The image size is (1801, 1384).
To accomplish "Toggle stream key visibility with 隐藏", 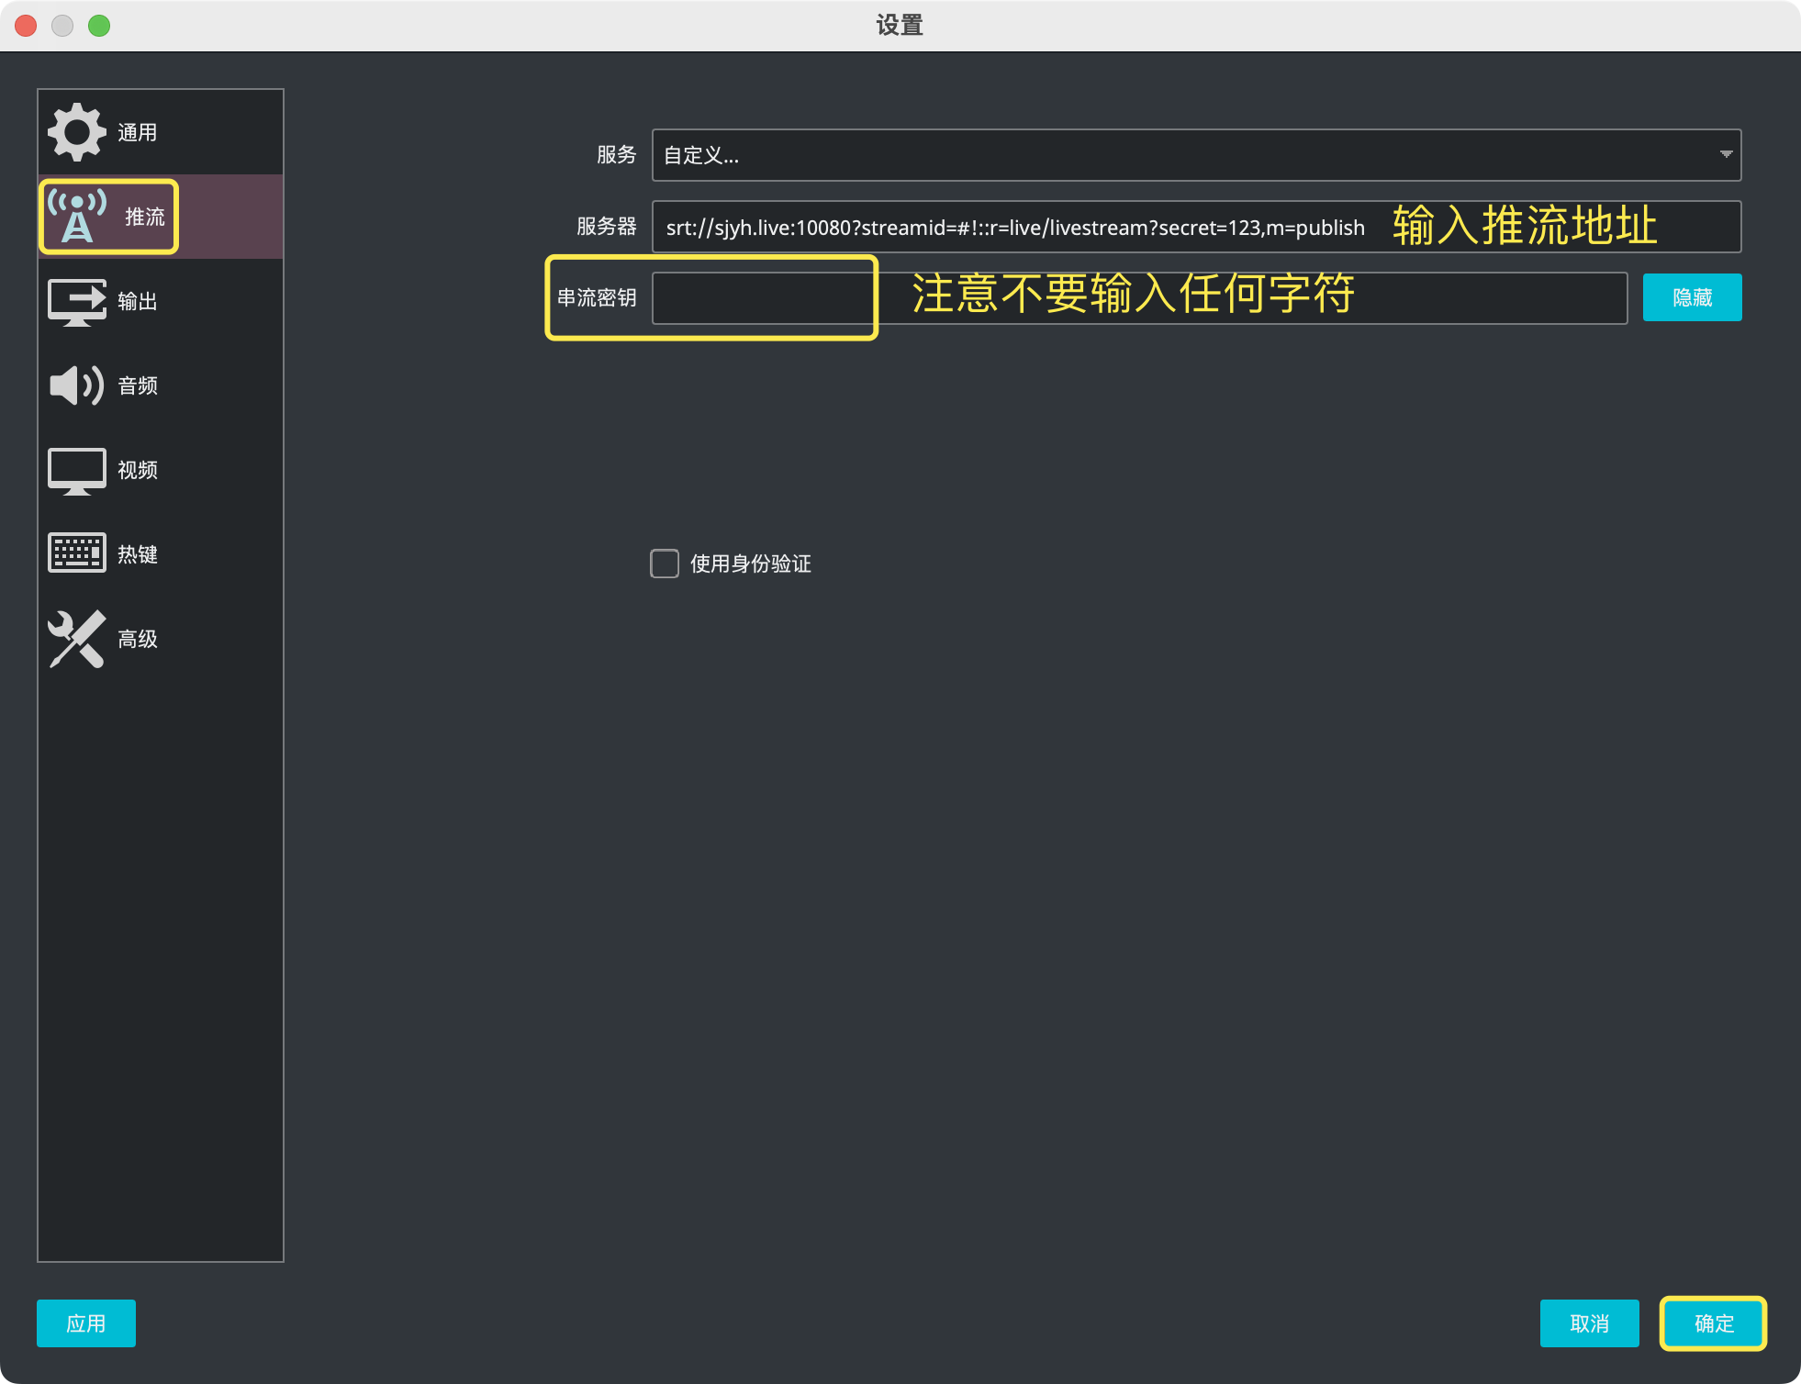I will [x=1692, y=297].
